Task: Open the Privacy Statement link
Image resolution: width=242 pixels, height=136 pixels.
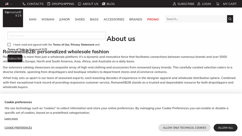Action: pos(82,44)
